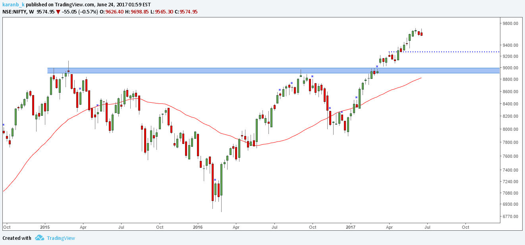The image size is (525, 245).
Task: Open the karanb_k profile link
Action: coord(13,4)
